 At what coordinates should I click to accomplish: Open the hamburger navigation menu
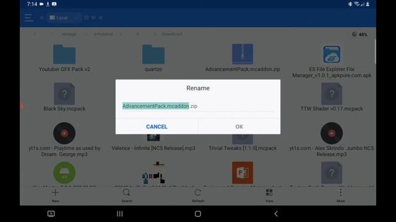(x=29, y=18)
